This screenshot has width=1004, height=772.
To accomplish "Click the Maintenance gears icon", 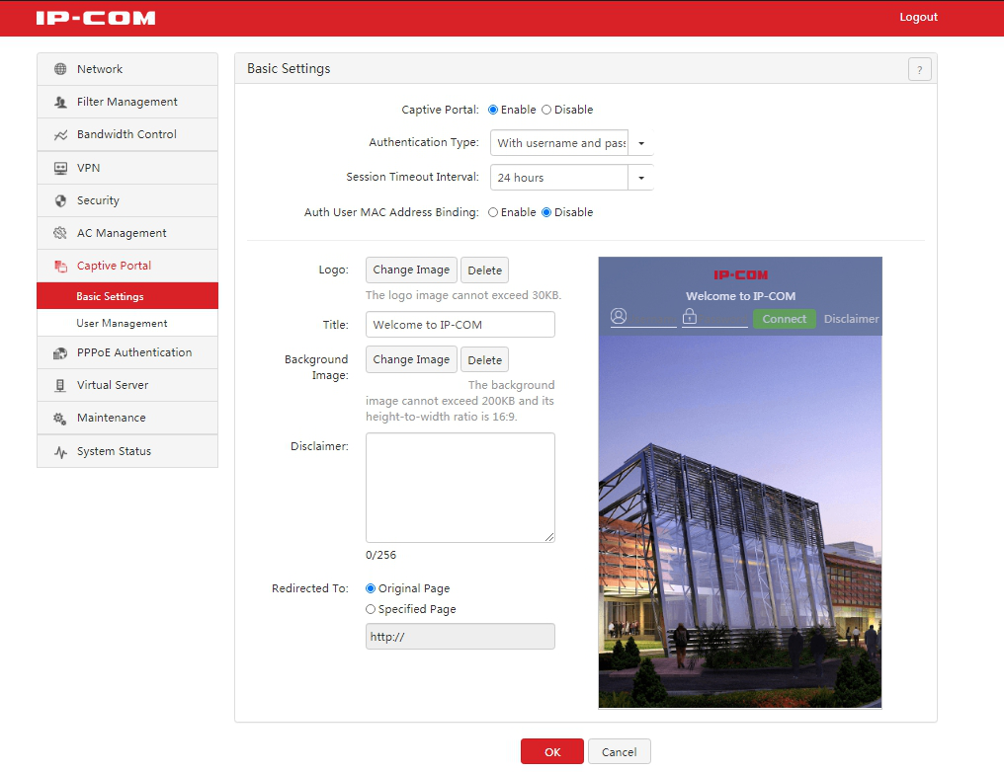I will coord(60,418).
